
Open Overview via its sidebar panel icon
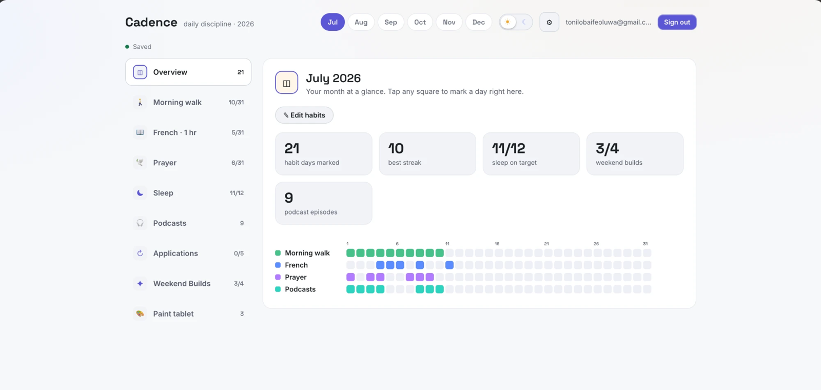pyautogui.click(x=140, y=72)
